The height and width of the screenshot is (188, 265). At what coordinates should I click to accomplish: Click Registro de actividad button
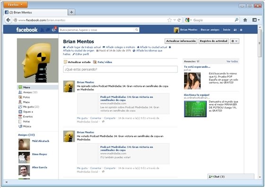tap(214, 41)
